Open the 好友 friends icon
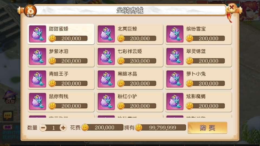Screen dimensions: 260x146 click(10, 97)
